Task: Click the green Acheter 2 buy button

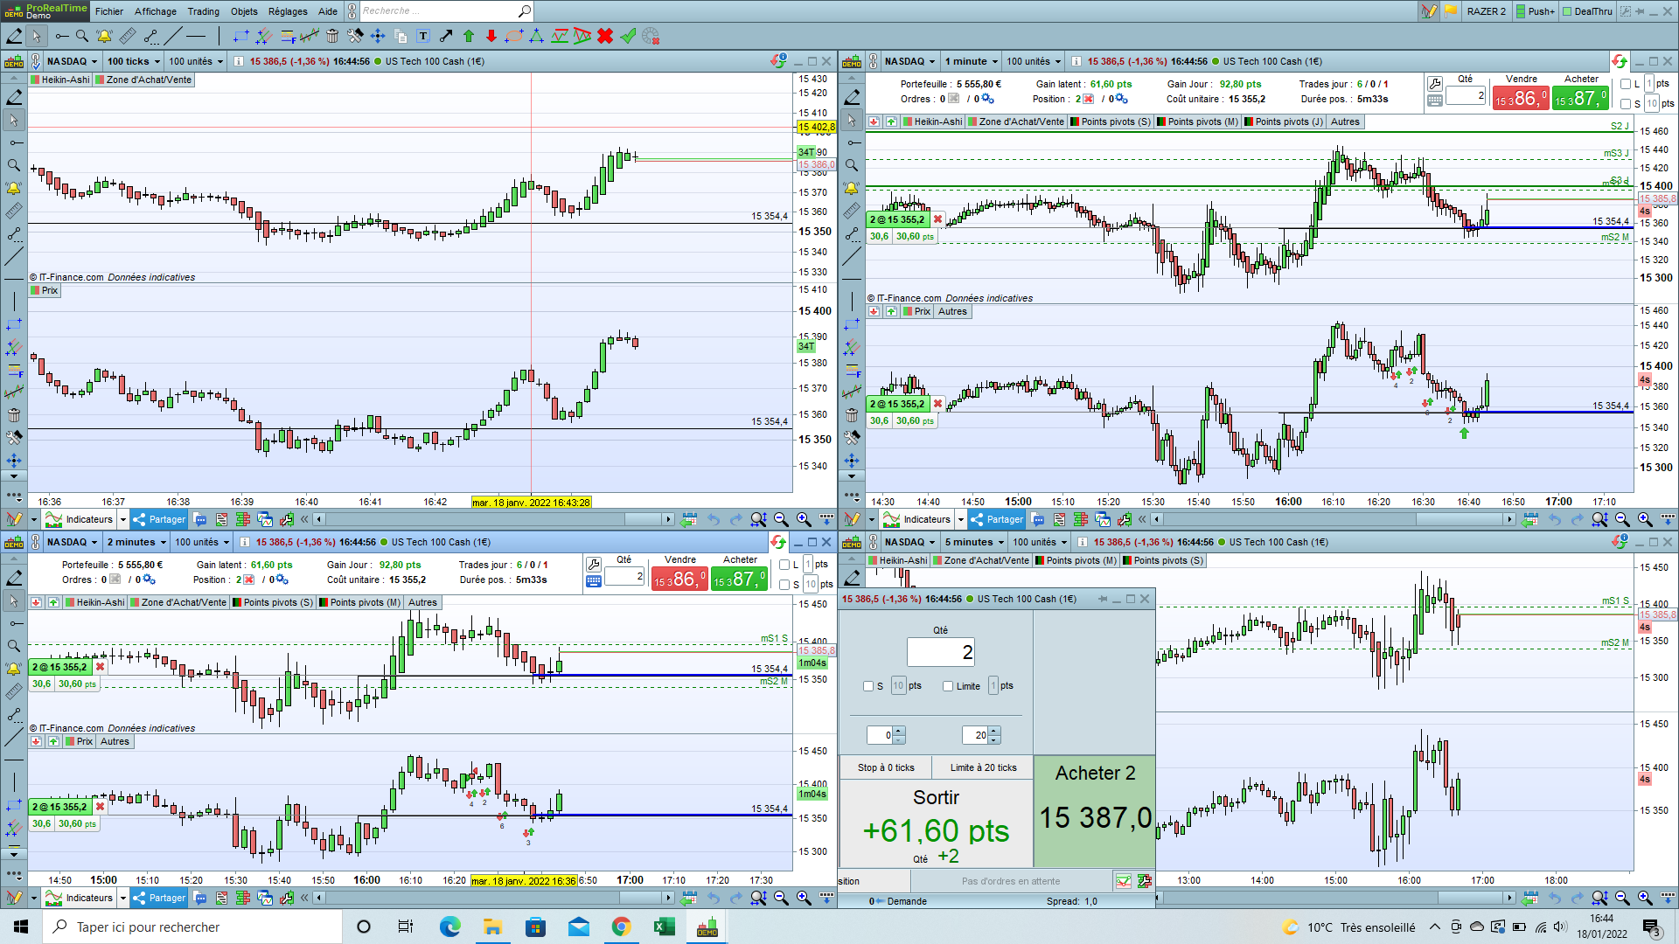Action: click(x=1095, y=809)
